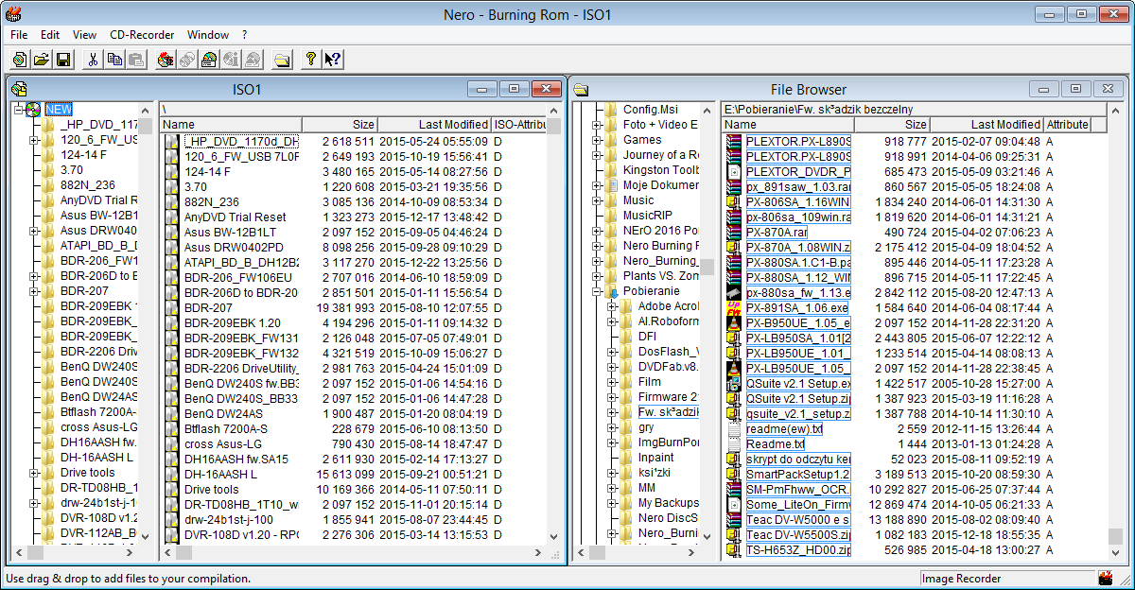Click the archive icon beside PX-870A.rar

click(x=734, y=233)
